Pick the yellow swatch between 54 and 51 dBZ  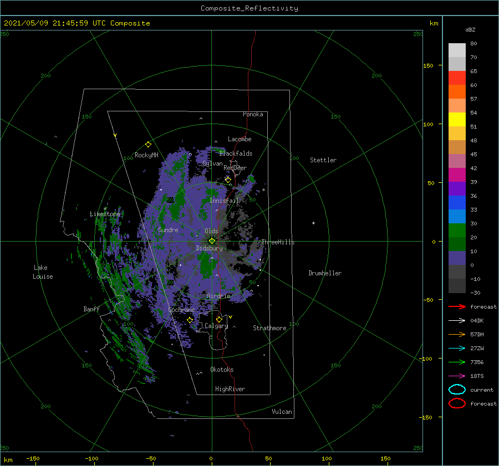(457, 119)
